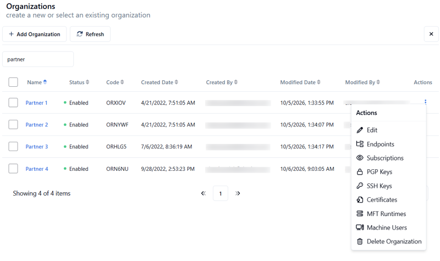Open the Partner 3 organization link
440x261 pixels.
pyautogui.click(x=37, y=146)
